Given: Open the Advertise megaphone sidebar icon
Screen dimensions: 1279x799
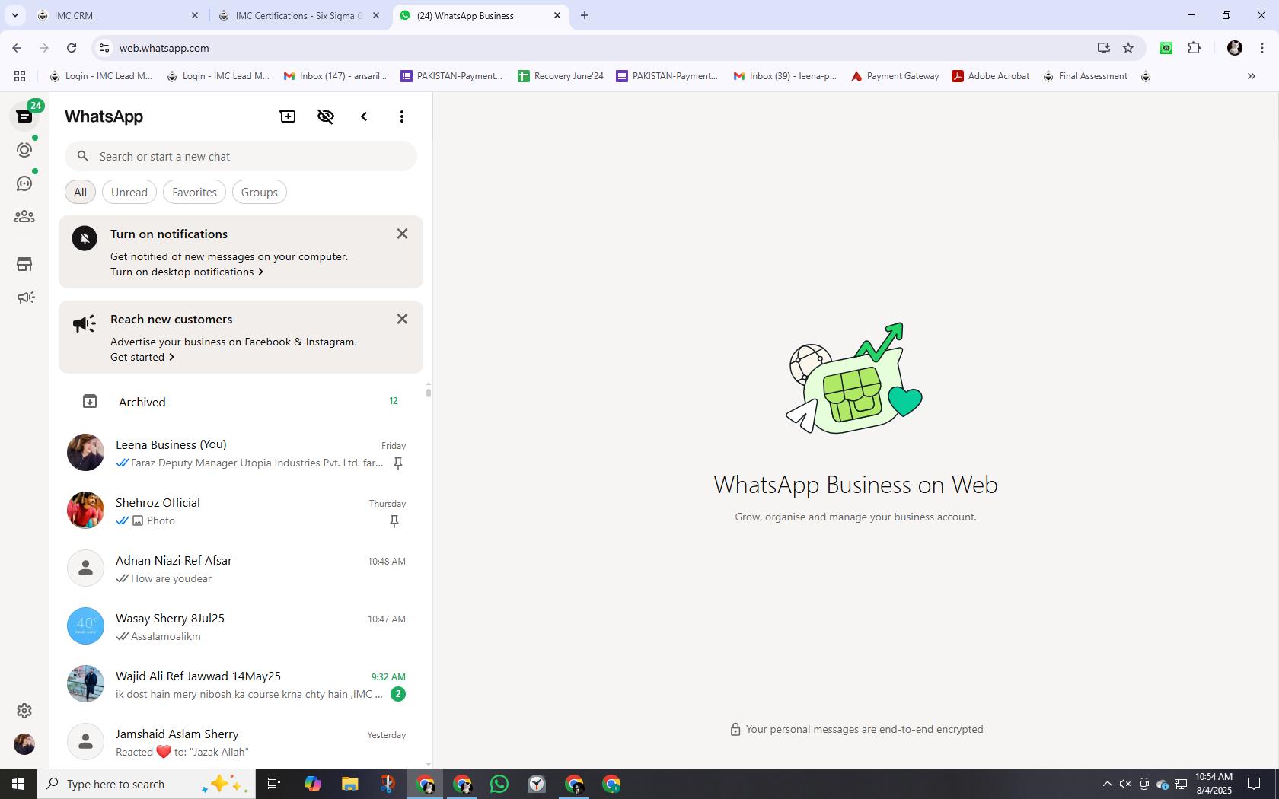Looking at the screenshot, I should point(24,298).
